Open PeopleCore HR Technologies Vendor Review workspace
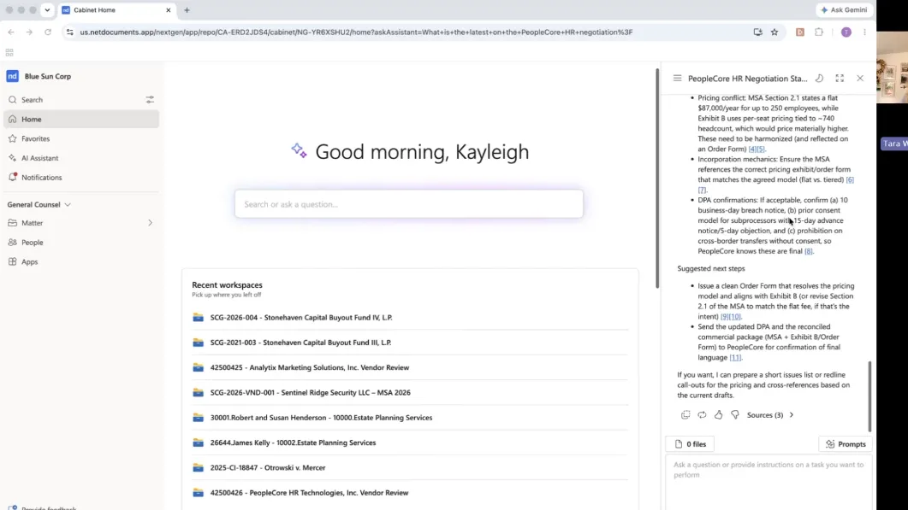This screenshot has height=510, width=908. pyautogui.click(x=309, y=493)
